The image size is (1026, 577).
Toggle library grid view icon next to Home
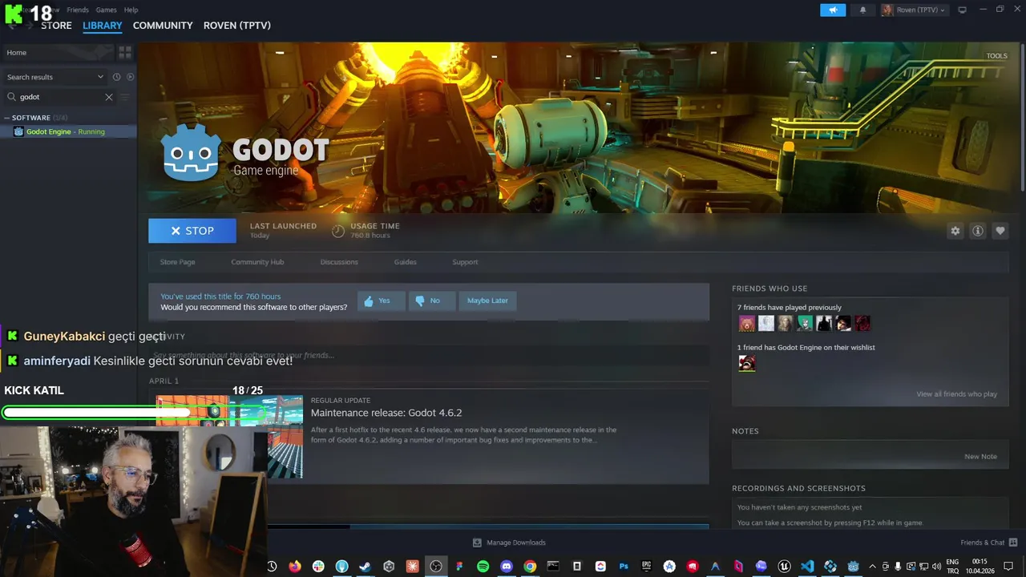(x=125, y=52)
